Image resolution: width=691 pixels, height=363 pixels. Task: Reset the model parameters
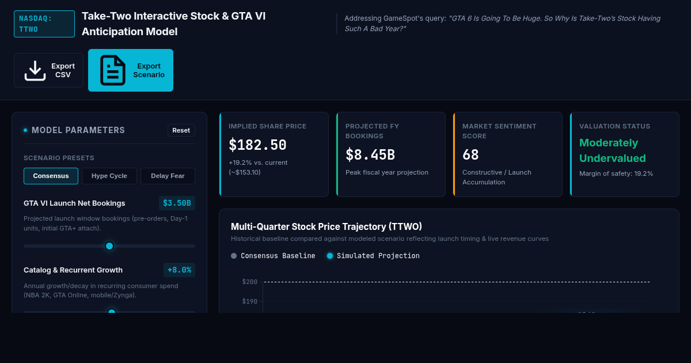(181, 130)
